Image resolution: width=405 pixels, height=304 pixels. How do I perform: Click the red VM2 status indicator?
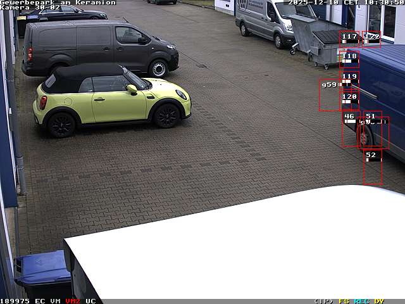pos(73,301)
